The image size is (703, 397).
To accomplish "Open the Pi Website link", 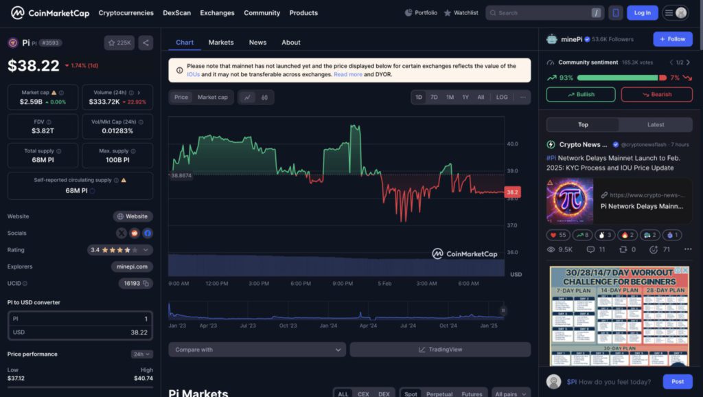I will coord(132,216).
